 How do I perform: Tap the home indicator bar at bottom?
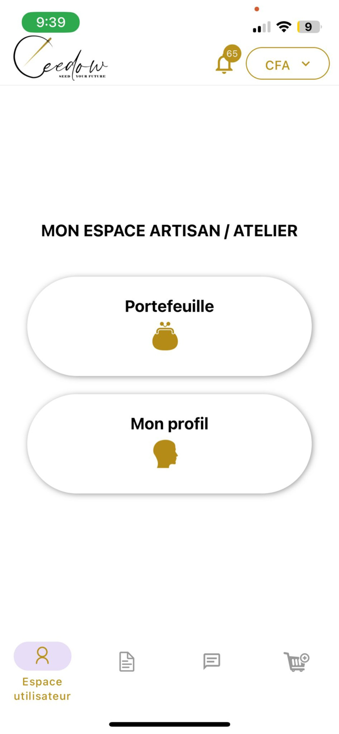169,724
